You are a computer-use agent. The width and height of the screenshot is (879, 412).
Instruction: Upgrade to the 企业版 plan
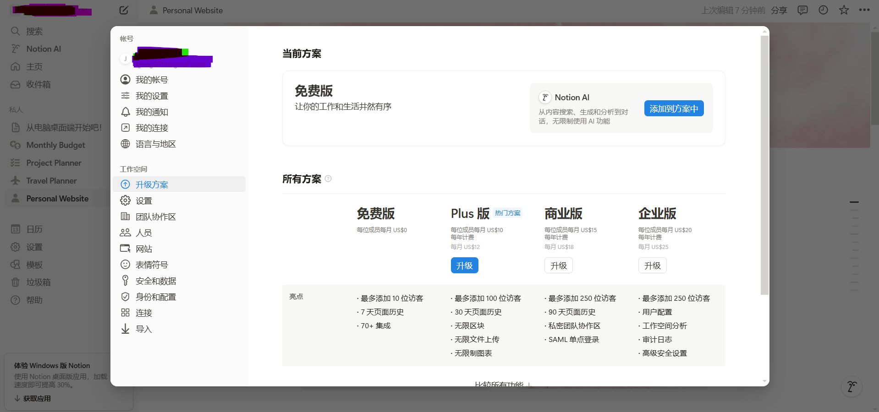[x=652, y=266]
